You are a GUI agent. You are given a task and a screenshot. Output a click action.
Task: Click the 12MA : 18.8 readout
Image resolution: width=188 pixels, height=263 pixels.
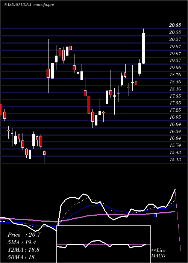[x=24, y=250]
